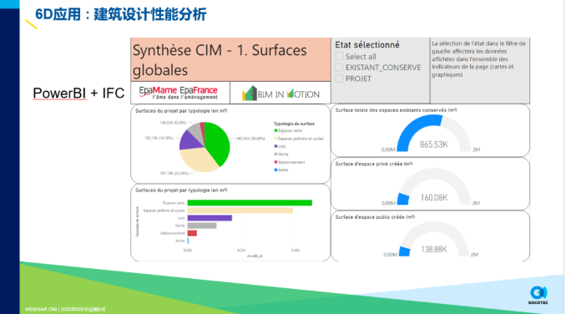566x314 pixels.
Task: Tick the EXISTANT_CONSERVE filter checkbox
Action: point(339,68)
